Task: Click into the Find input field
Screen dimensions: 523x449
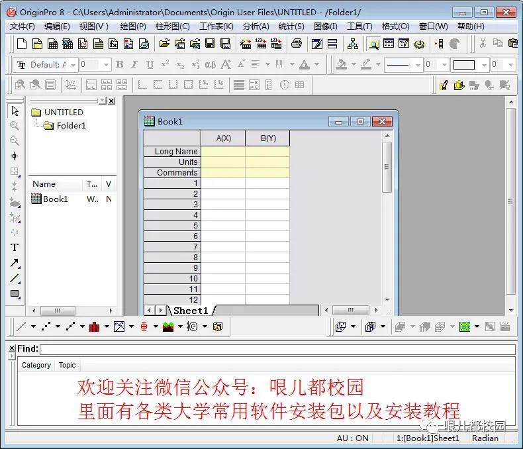Action: pos(277,349)
